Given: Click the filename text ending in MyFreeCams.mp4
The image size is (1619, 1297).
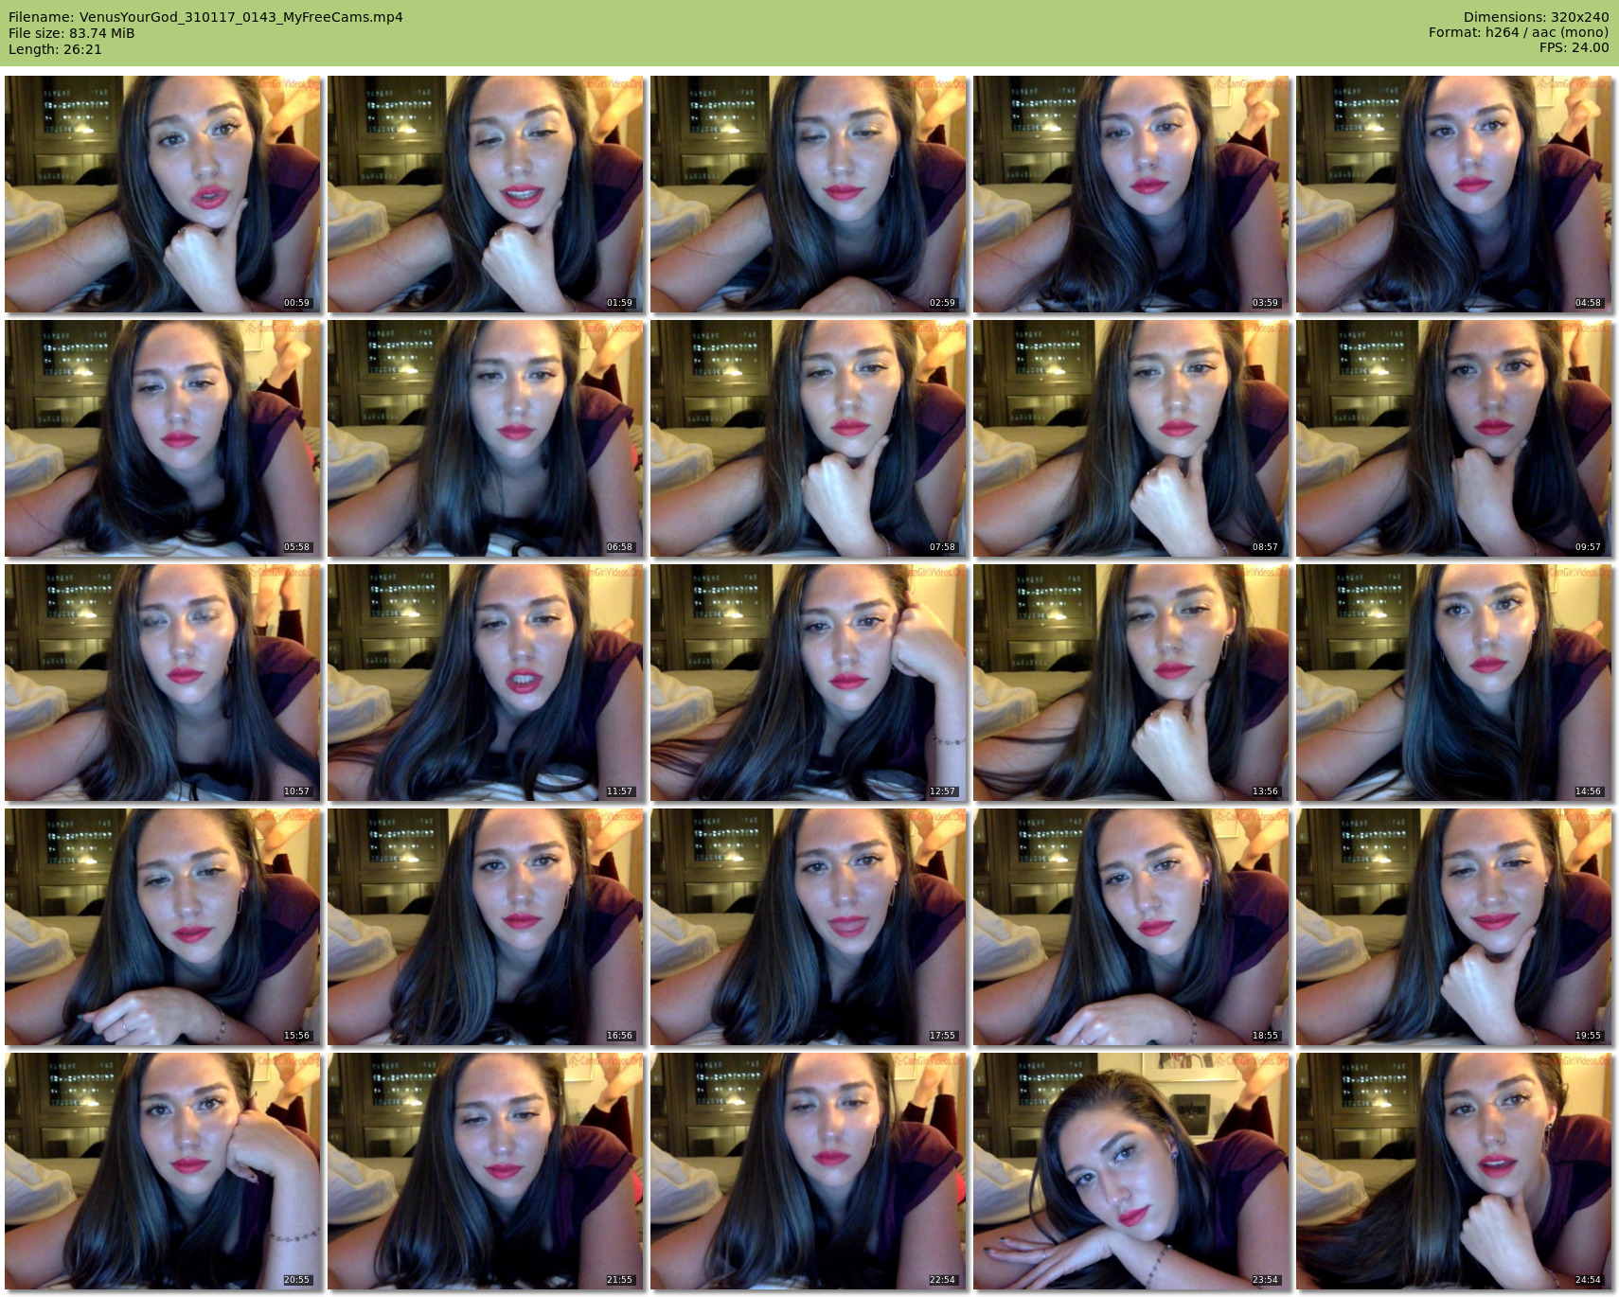Looking at the screenshot, I should [x=205, y=17].
